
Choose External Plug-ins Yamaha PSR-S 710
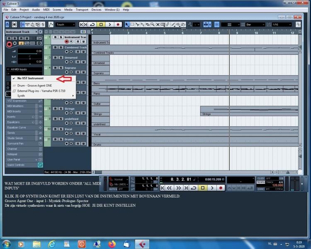(x=44, y=91)
